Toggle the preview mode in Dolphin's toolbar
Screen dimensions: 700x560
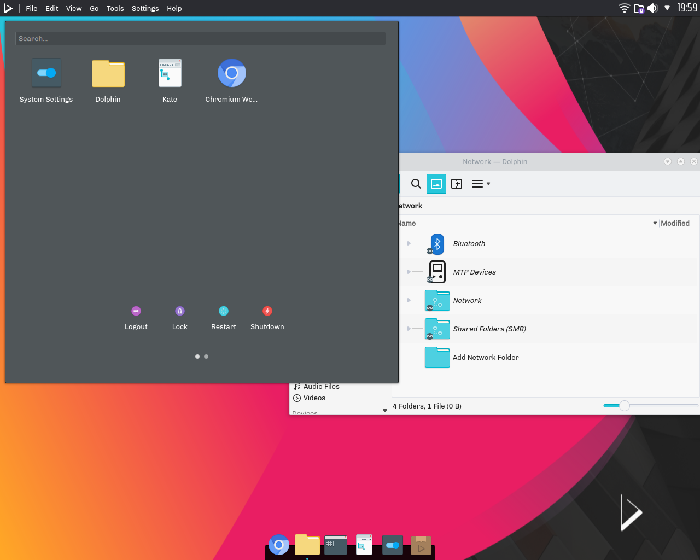436,184
